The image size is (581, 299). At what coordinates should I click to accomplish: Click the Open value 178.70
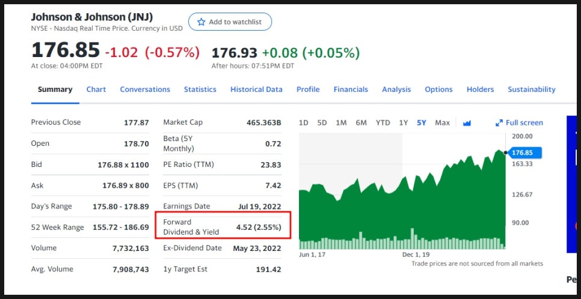[x=137, y=143]
